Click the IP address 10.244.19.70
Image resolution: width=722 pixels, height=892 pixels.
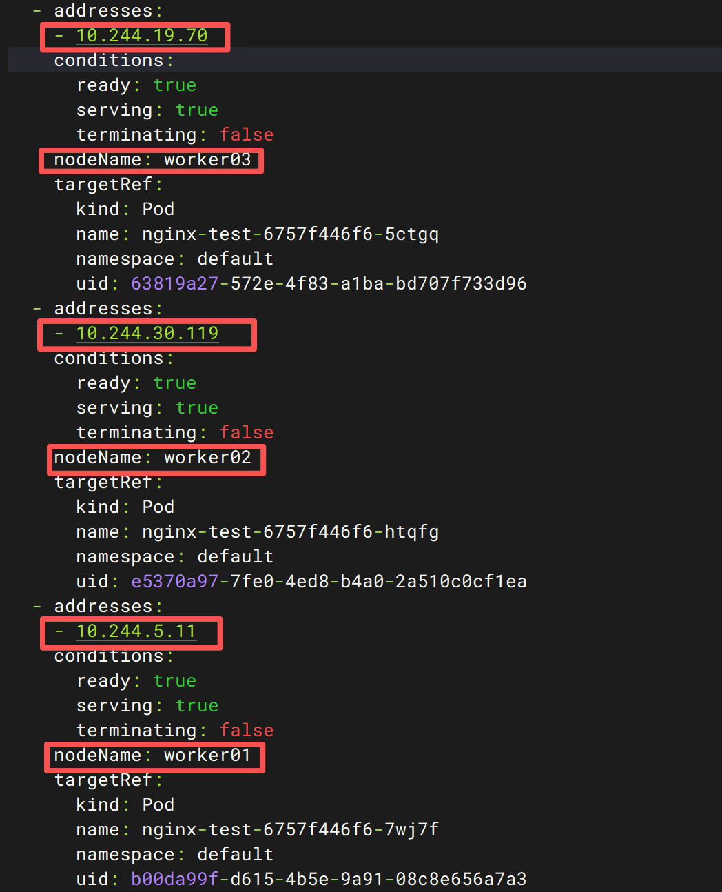pos(142,35)
